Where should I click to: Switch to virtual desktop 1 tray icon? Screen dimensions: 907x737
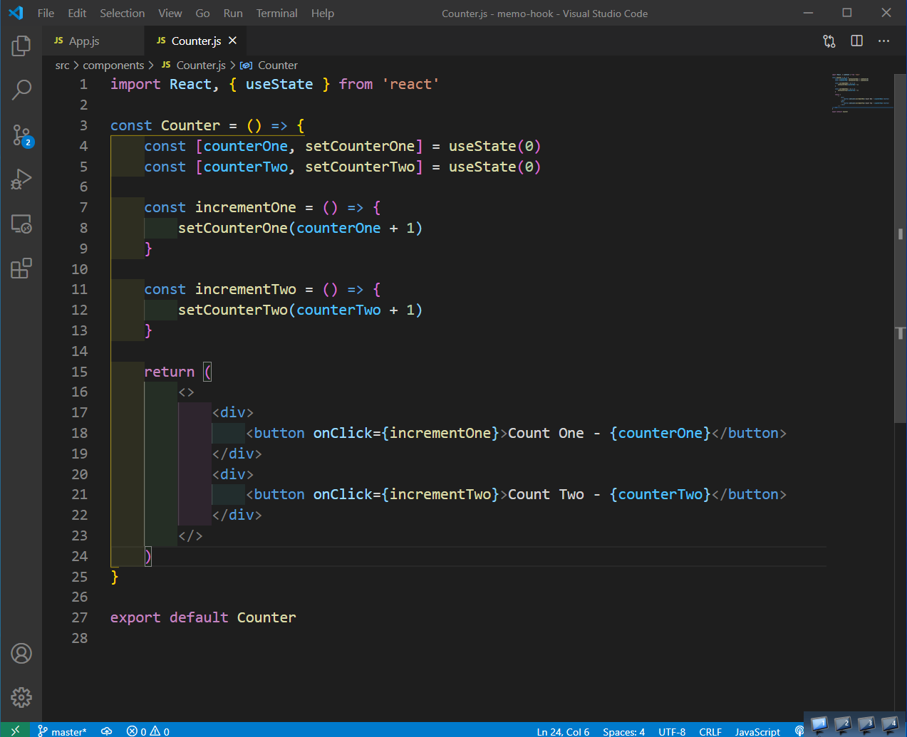tap(819, 725)
